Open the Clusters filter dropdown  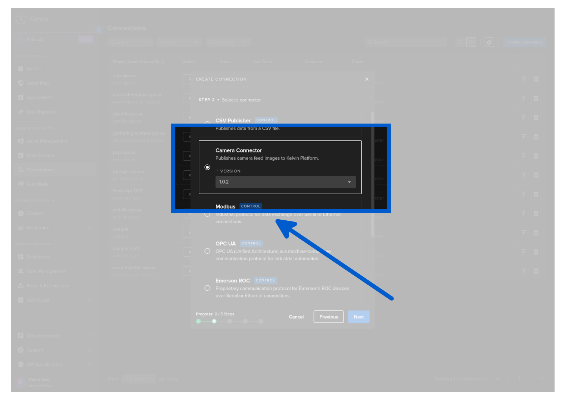coord(130,42)
